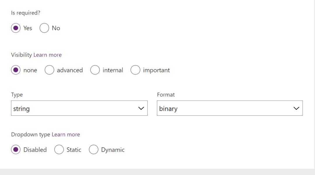Image resolution: width=315 pixels, height=175 pixels.
Task: Click the Visibility label text
Action: coord(22,55)
